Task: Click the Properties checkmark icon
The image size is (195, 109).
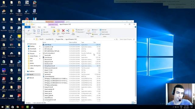Action: pyautogui.click(x=89, y=31)
